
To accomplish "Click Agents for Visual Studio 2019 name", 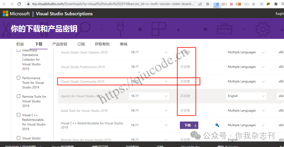I will click(81, 96).
